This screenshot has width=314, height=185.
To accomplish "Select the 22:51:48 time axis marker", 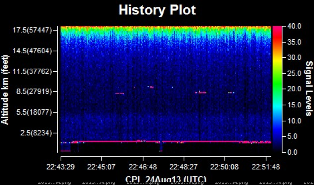I will click(x=265, y=167).
